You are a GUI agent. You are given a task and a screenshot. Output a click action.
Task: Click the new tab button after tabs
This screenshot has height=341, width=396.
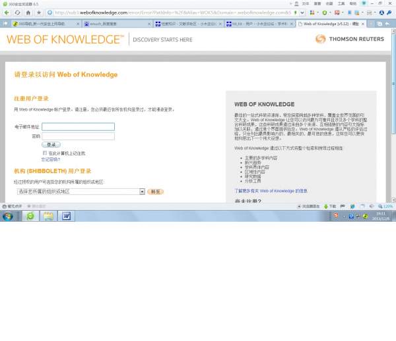371,24
